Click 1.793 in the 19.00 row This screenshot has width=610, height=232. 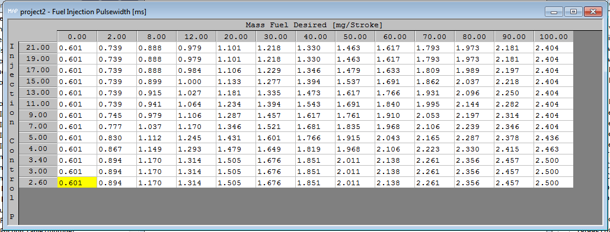pyautogui.click(x=435, y=59)
